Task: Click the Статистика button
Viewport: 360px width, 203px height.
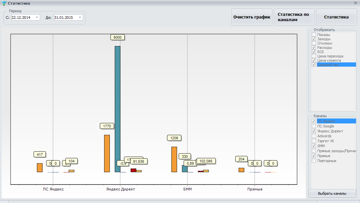Action: point(336,17)
